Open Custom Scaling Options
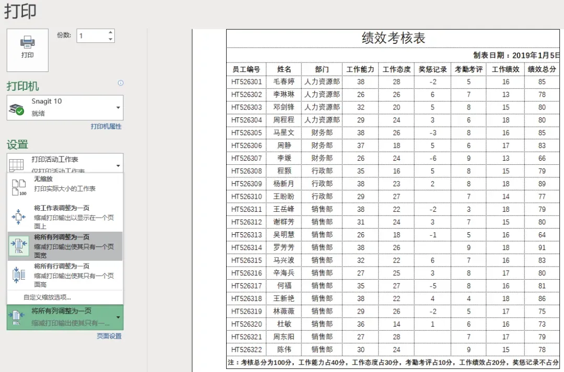This screenshot has height=372, width=564. coord(47,297)
